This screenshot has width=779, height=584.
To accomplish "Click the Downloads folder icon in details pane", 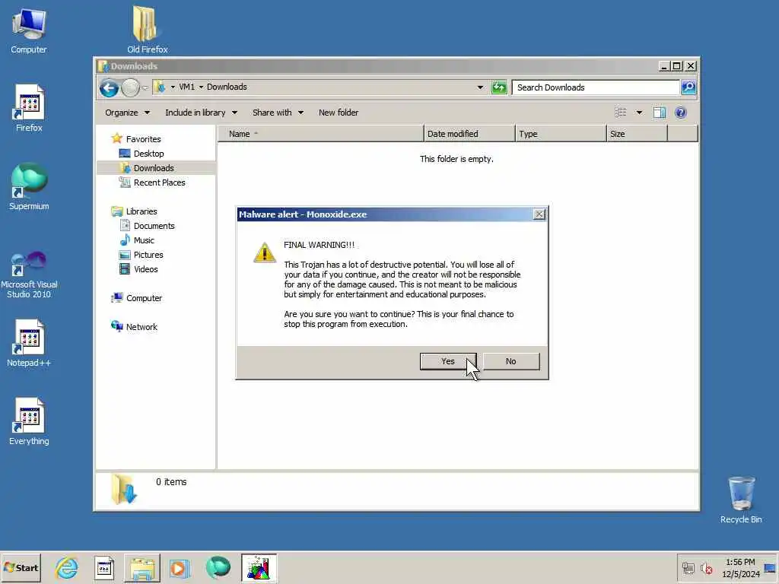I will coord(124,489).
